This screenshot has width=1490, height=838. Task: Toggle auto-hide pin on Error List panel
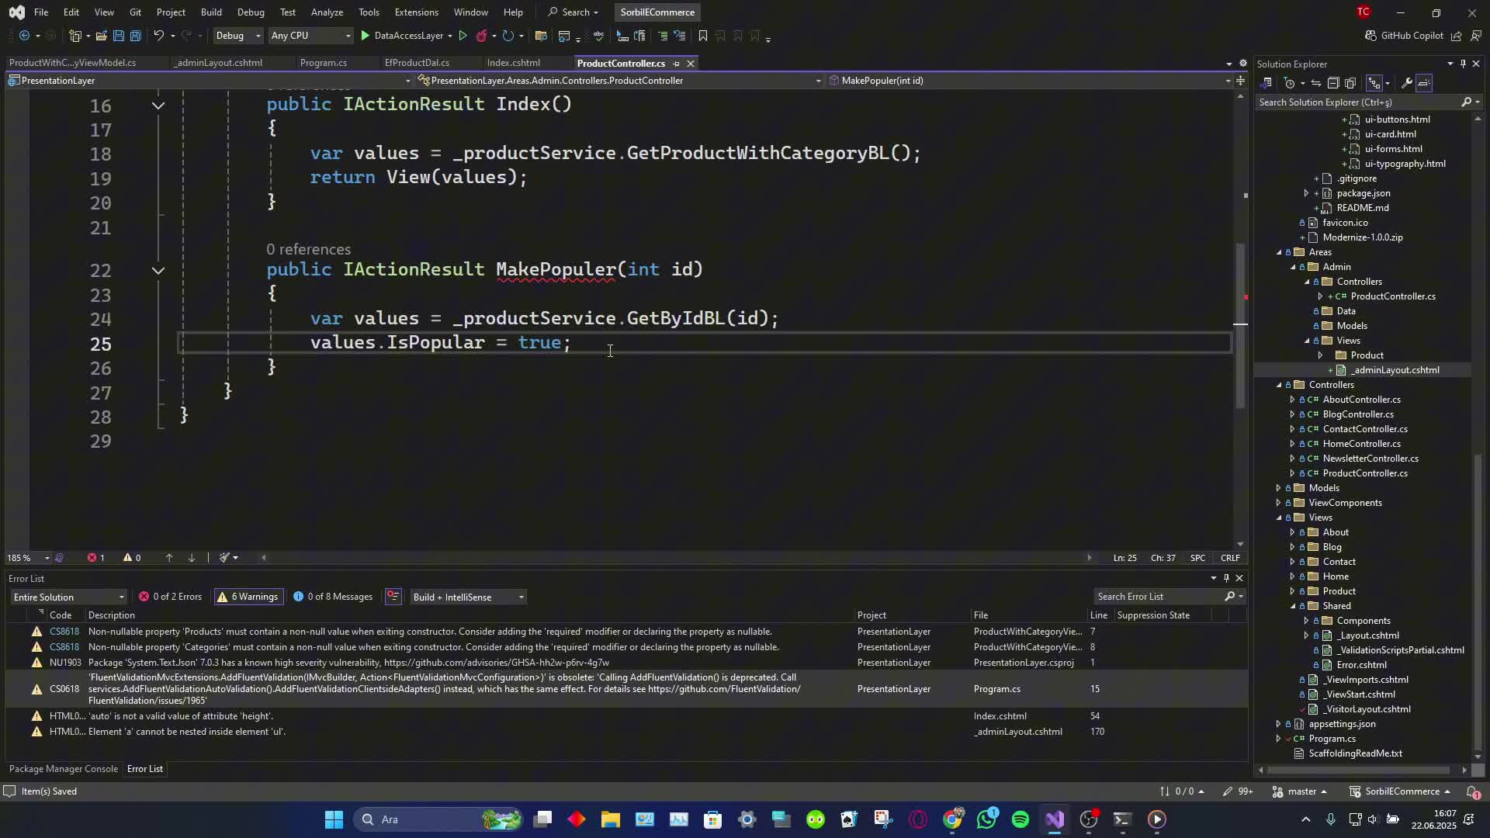tap(1226, 578)
